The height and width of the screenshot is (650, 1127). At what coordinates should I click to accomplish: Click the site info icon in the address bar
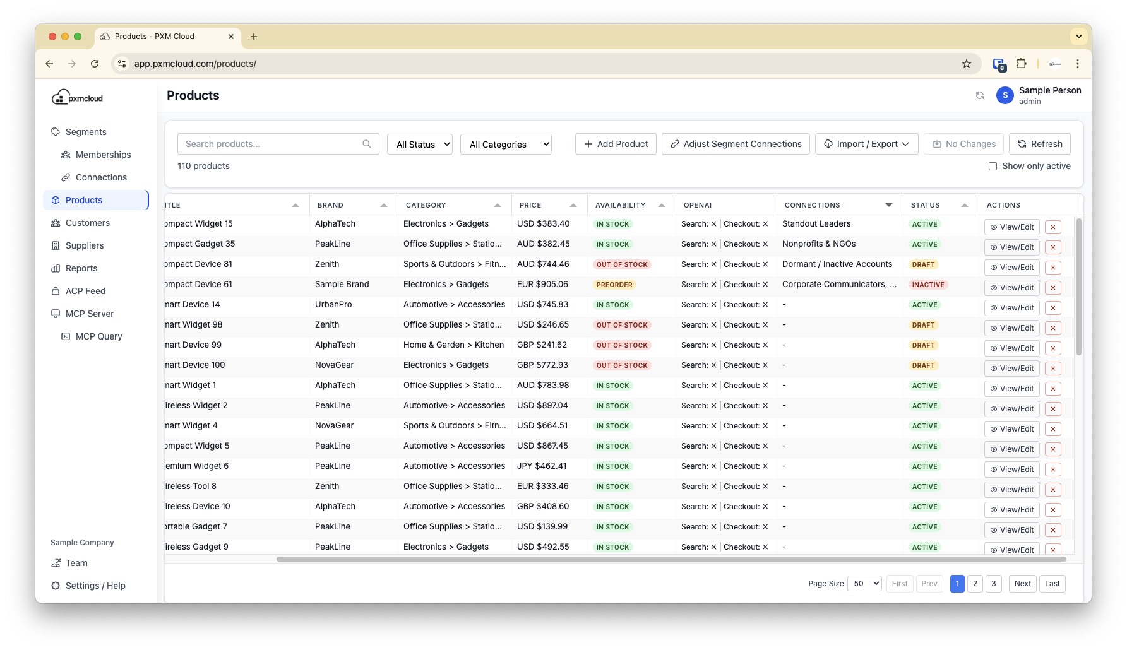click(122, 64)
